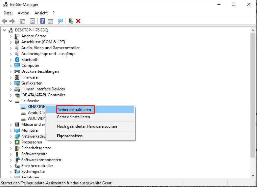Click the show/hide console tree icon
This screenshot has height=187, width=257.
coord(22,21)
